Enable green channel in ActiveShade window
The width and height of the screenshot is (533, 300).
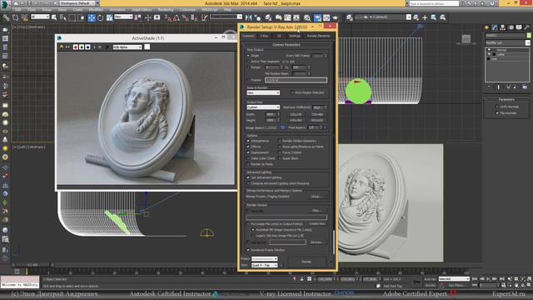pyautogui.click(x=82, y=47)
